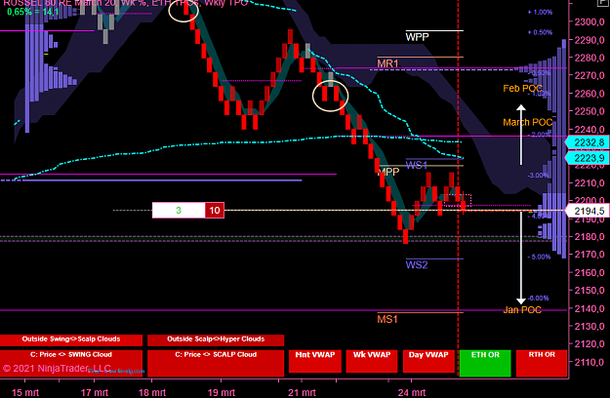The image size is (610, 398).
Task: Select the MR1 pivot label
Action: coord(387,63)
